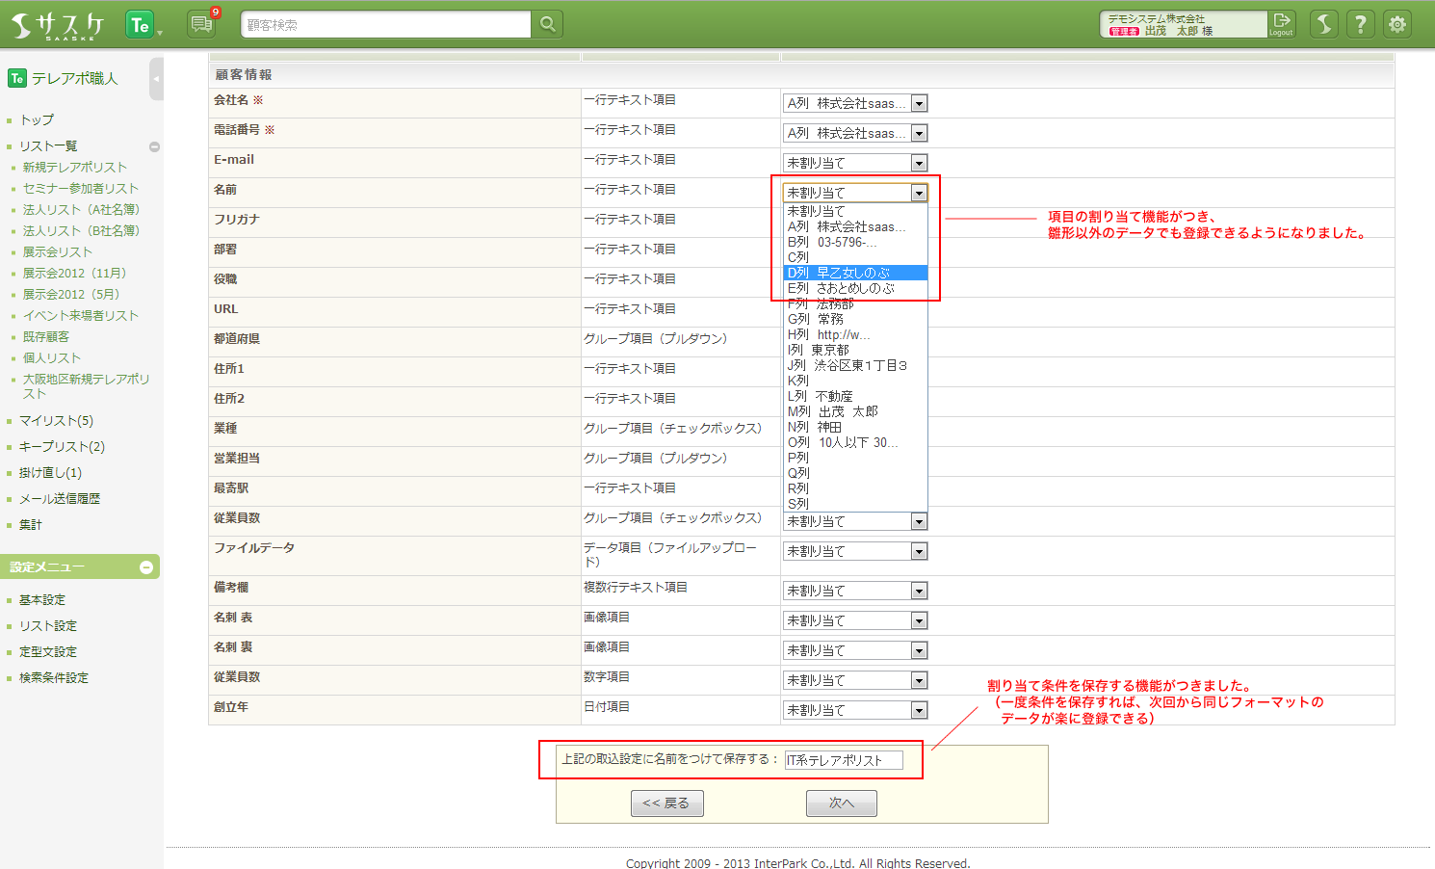
Task: Click the S-shaped icon in the top right
Action: [1324, 24]
